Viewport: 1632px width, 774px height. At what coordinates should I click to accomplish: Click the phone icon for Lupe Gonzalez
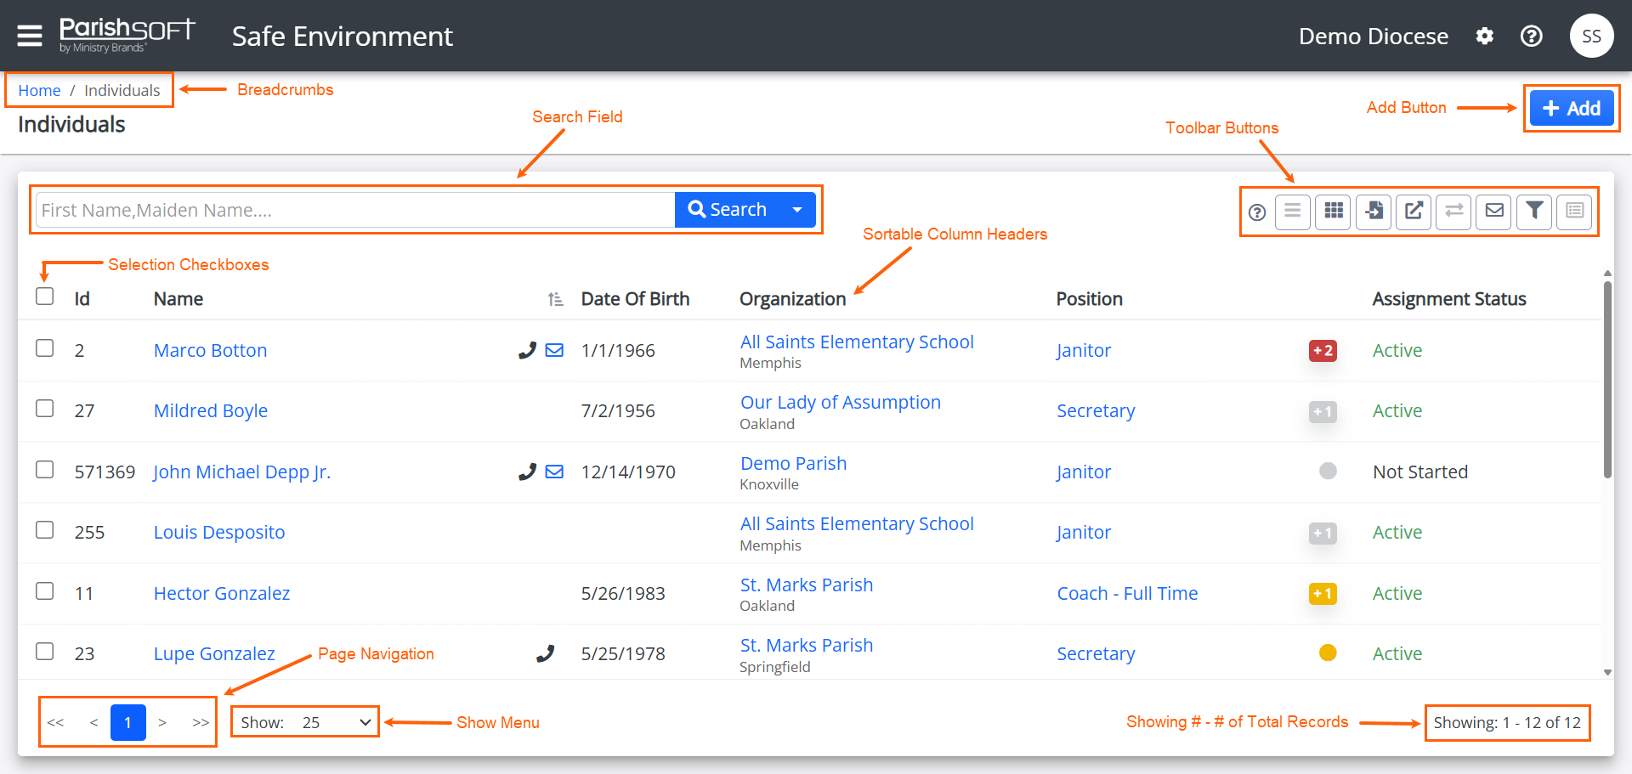pos(545,653)
